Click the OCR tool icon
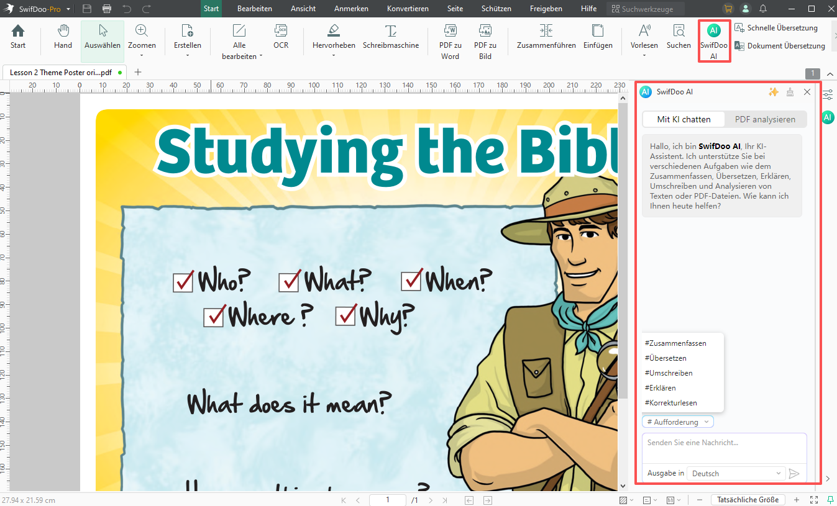 pyautogui.click(x=281, y=37)
